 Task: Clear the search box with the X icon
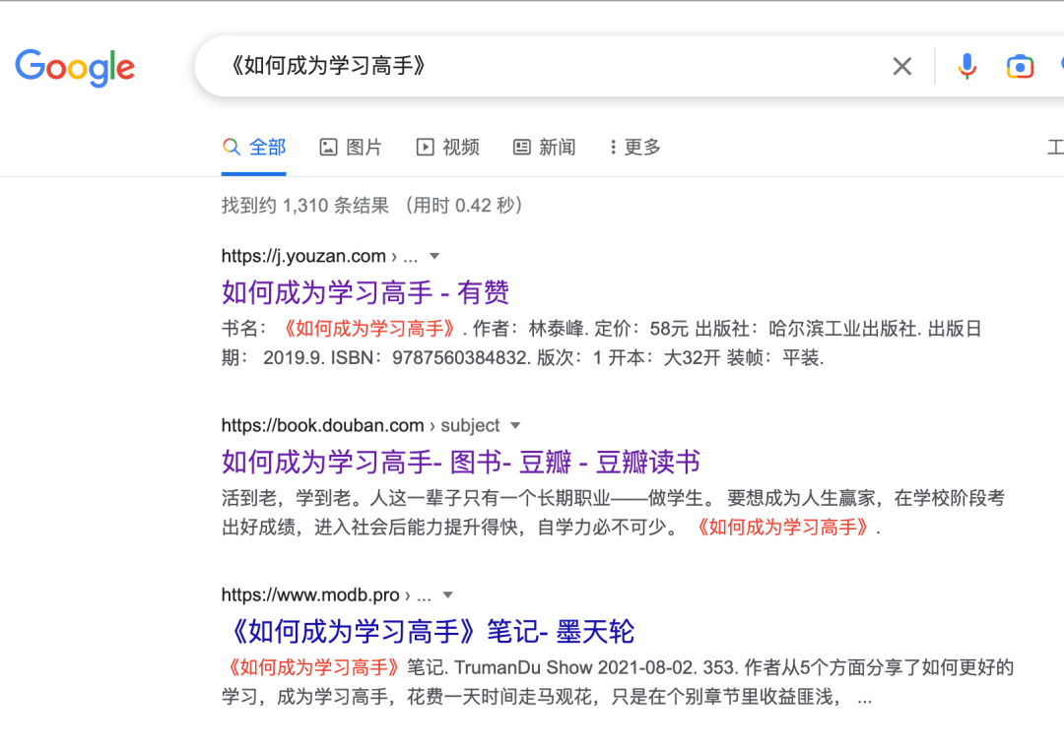click(901, 67)
